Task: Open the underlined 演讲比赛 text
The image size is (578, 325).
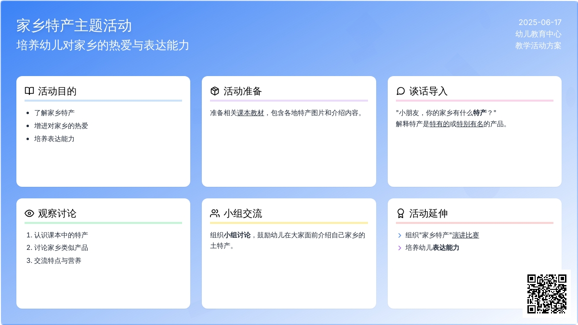Action: point(466,235)
